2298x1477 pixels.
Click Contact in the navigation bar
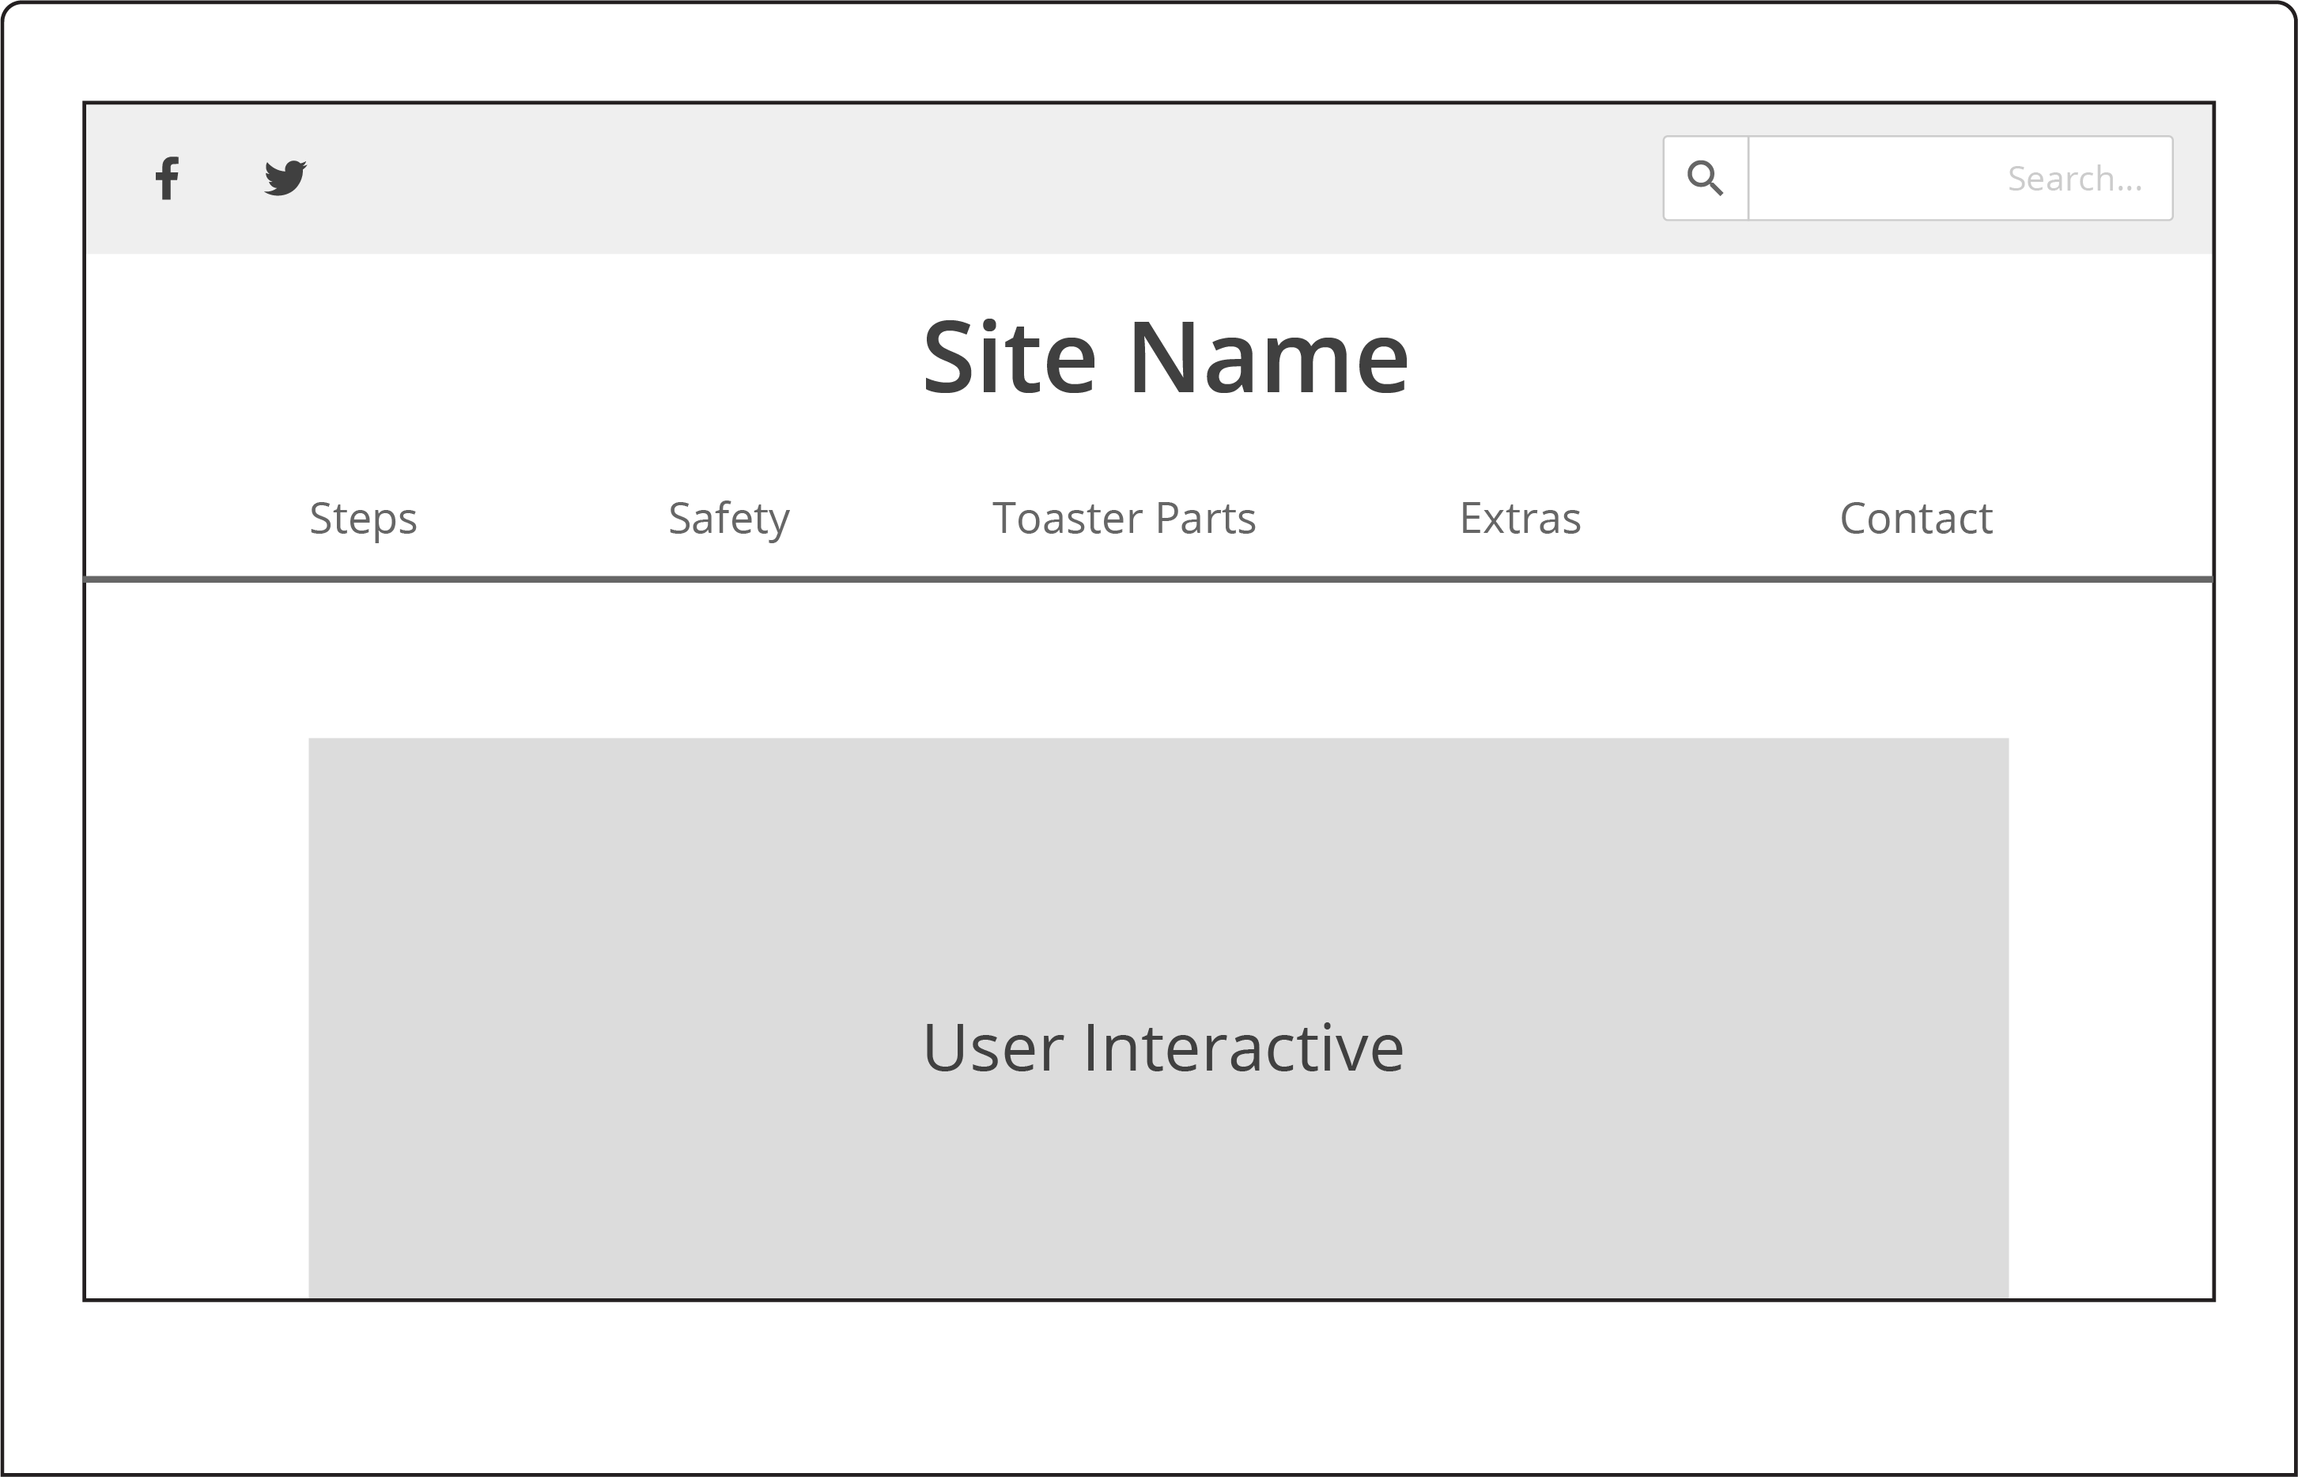1915,519
